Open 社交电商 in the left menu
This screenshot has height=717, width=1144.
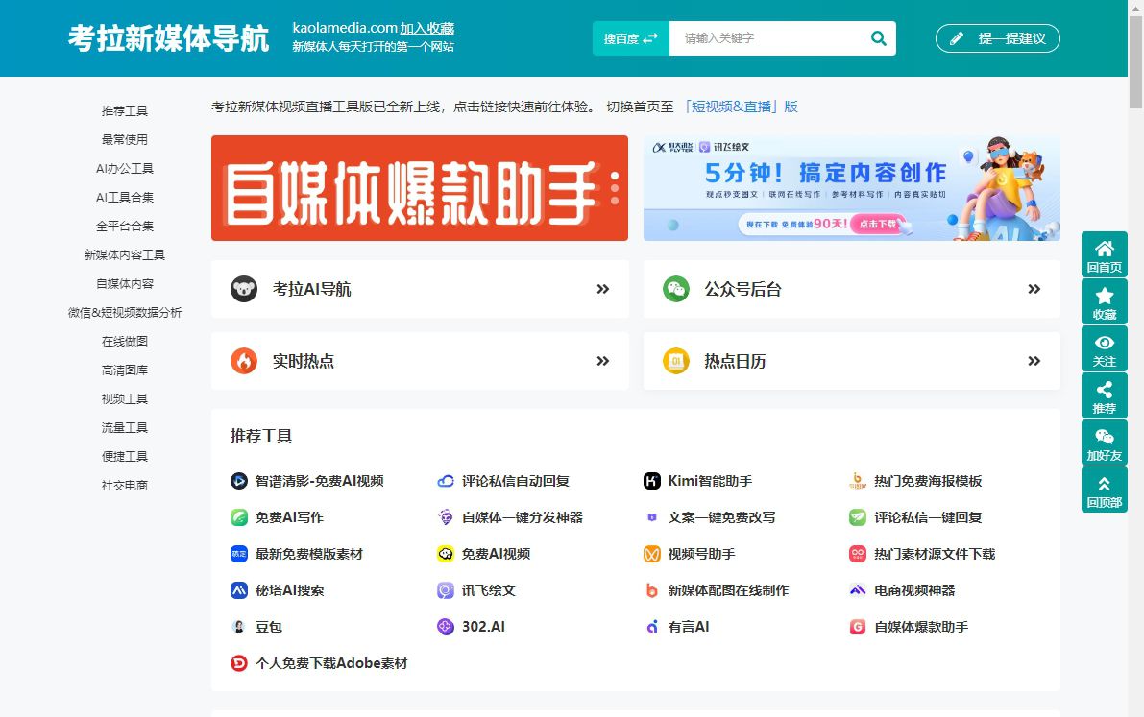(125, 485)
